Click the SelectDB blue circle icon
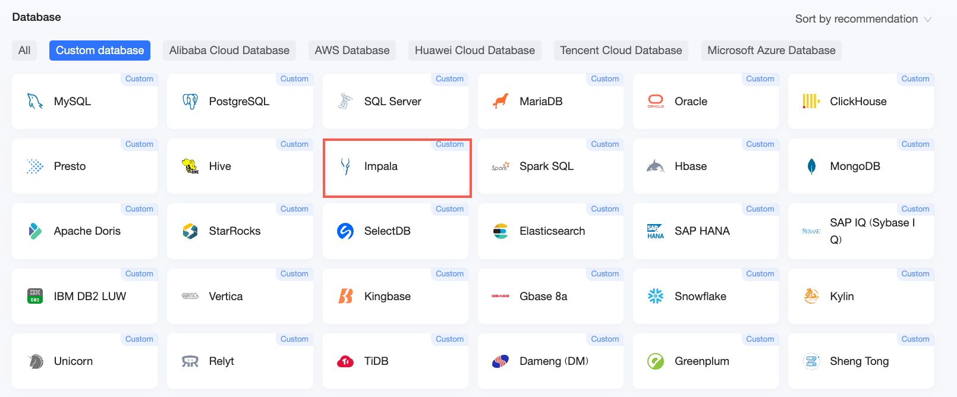Screen dimensions: 957x397 (345, 231)
